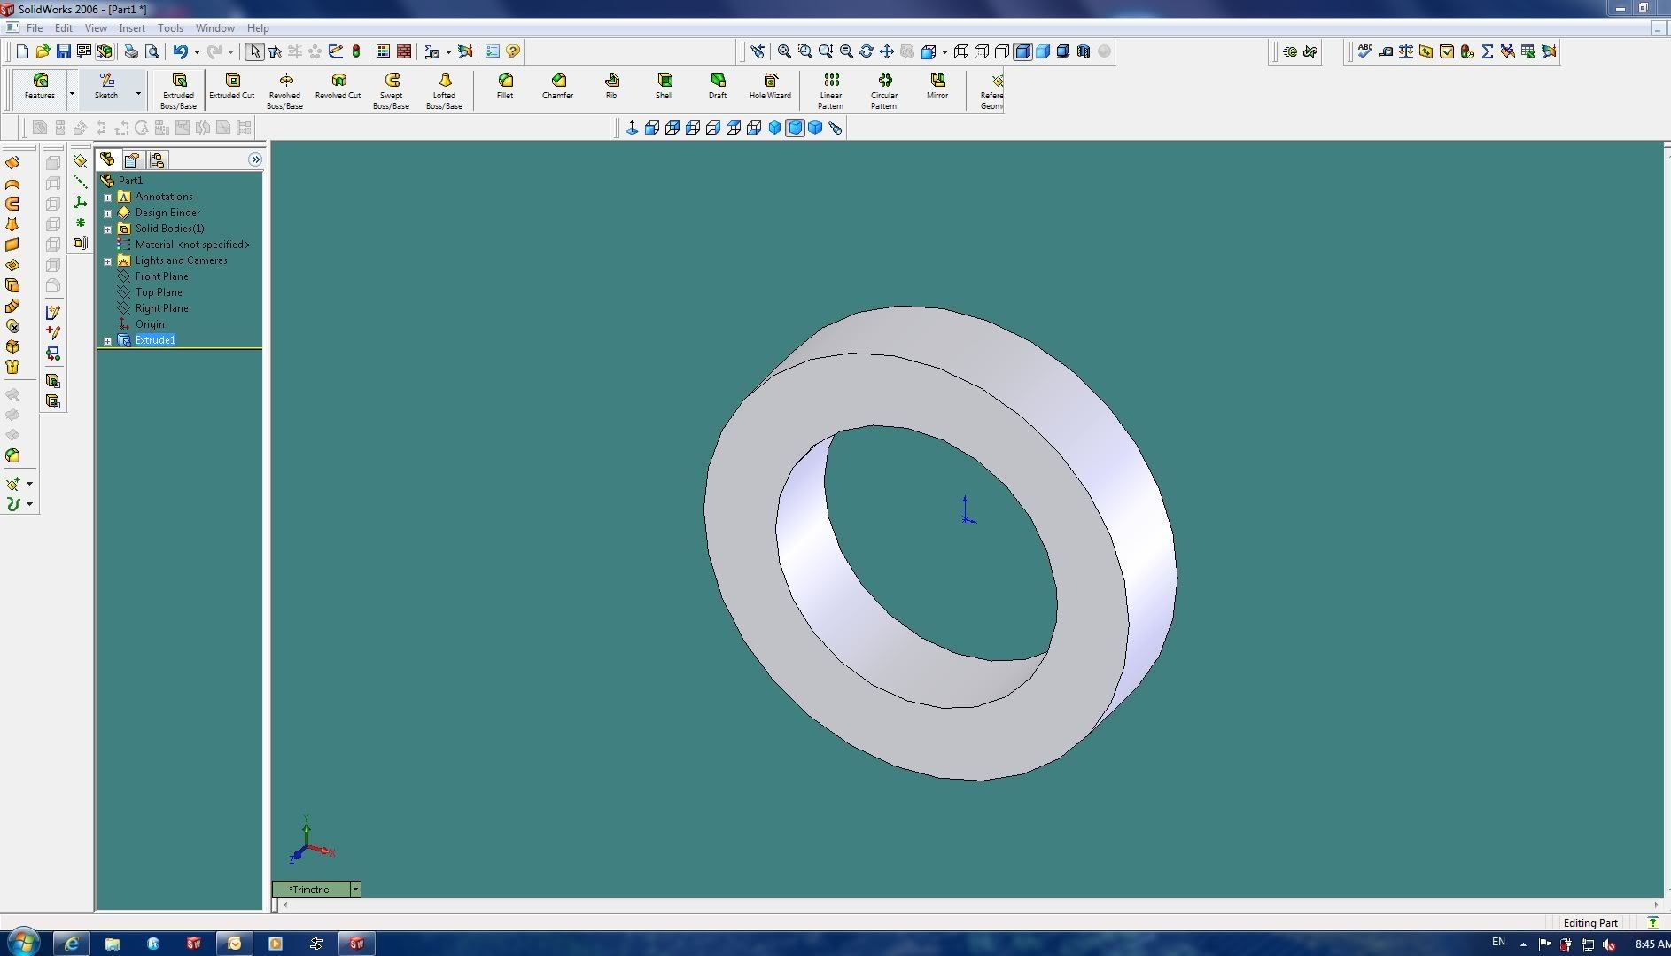1671x956 pixels.
Task: Click the Fillet feature icon
Action: [505, 87]
